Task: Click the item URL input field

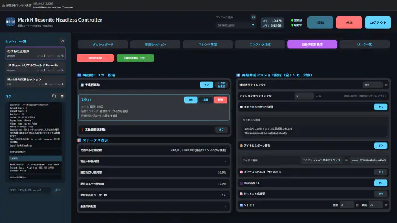Action: [x=369, y=160]
